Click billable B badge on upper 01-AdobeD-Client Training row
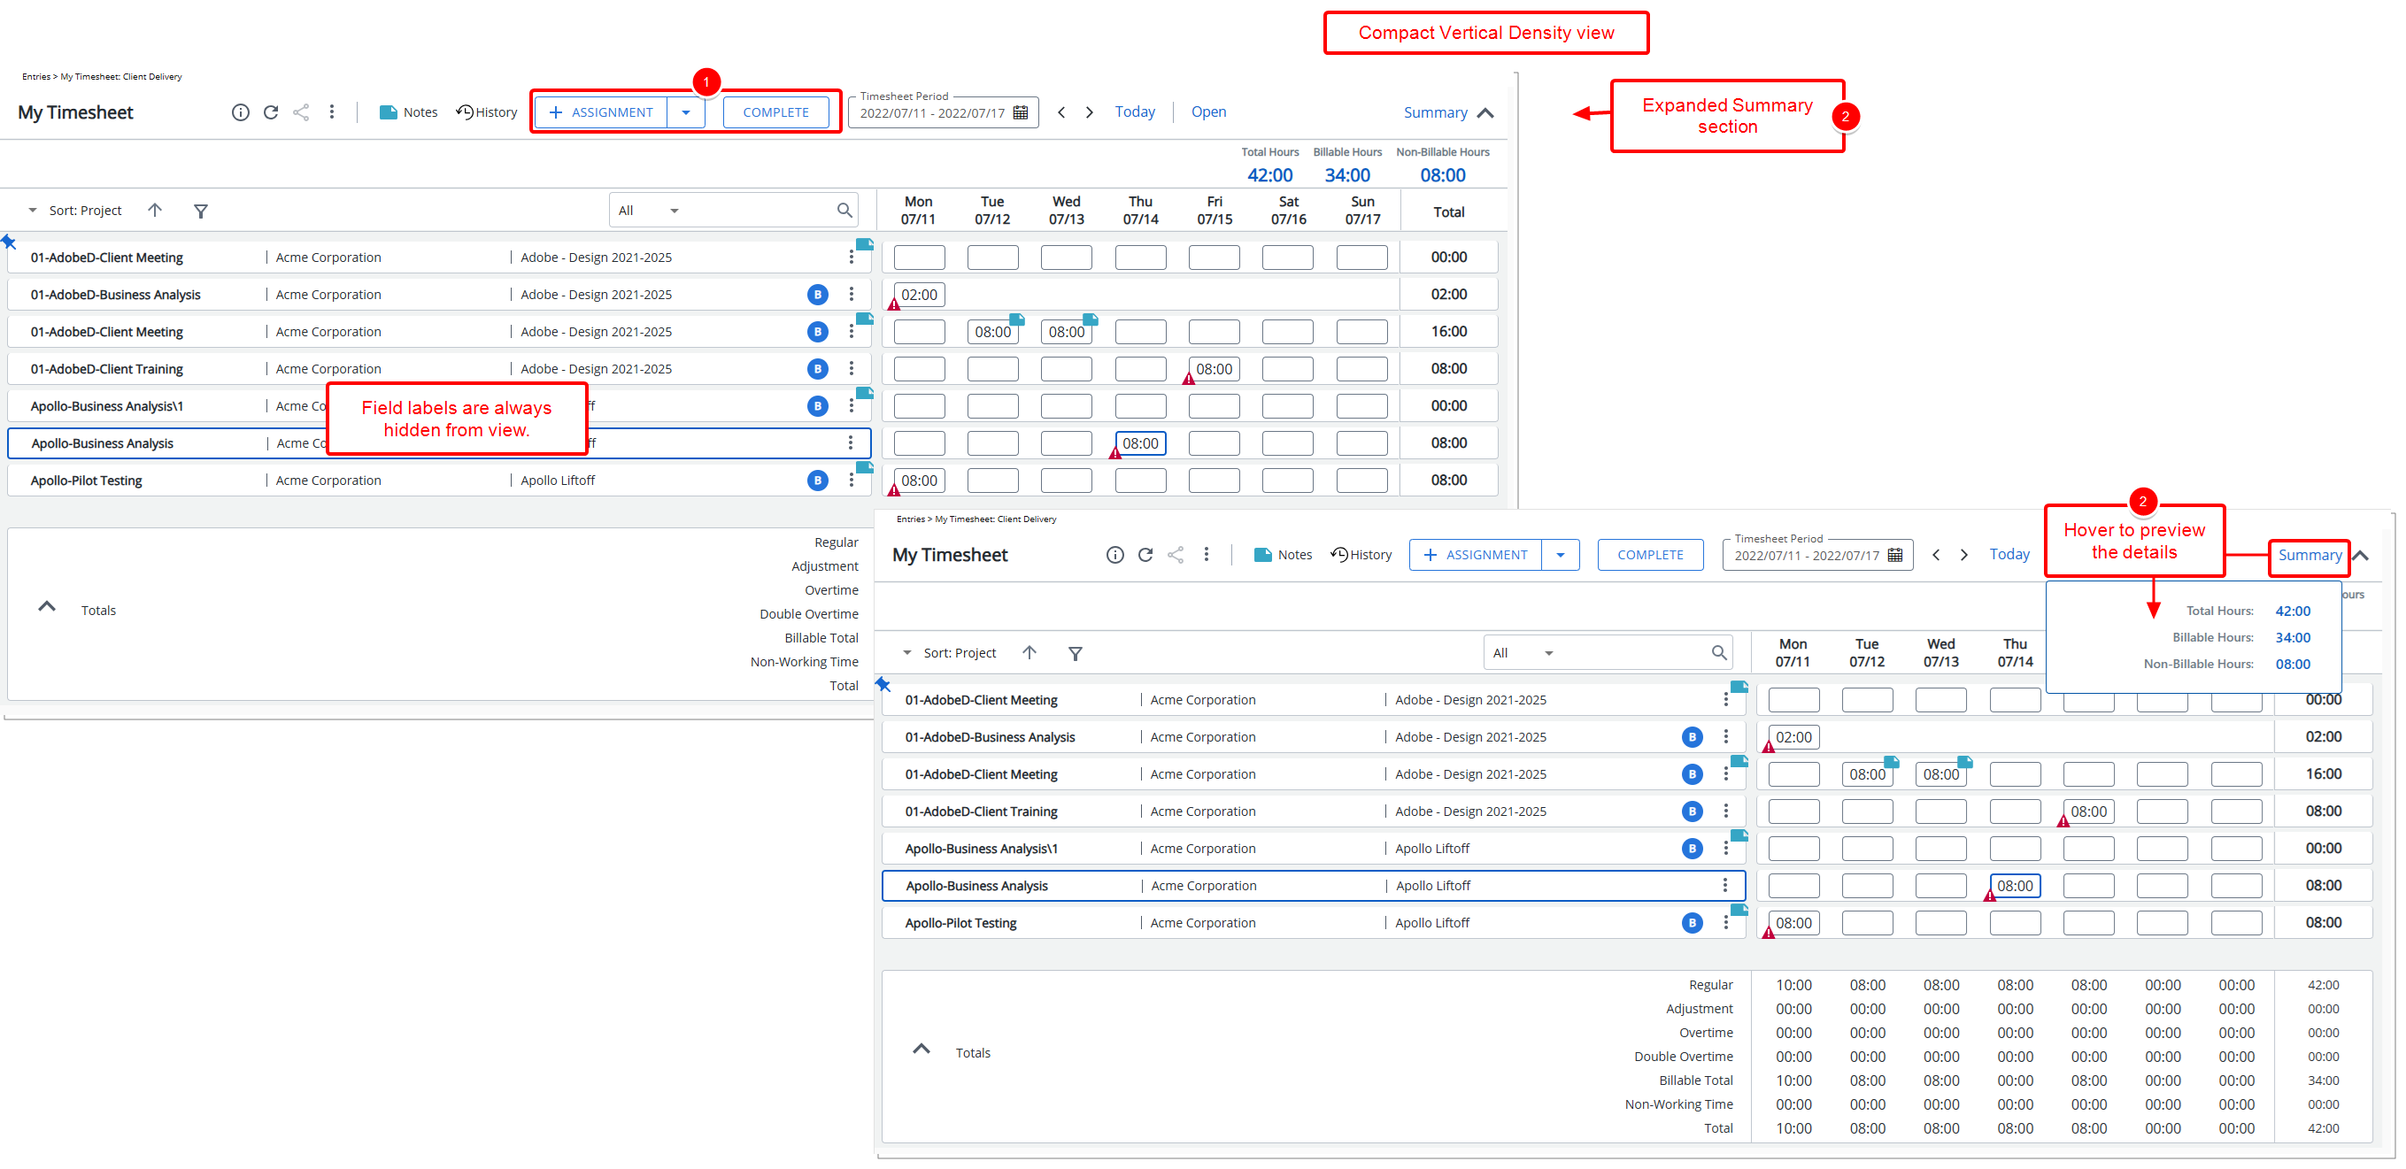2406x1169 pixels. [x=817, y=369]
